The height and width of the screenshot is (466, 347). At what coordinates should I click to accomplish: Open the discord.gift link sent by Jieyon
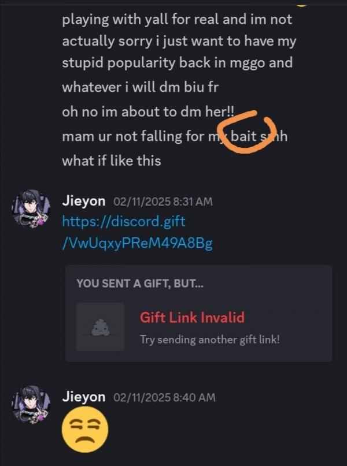[137, 232]
